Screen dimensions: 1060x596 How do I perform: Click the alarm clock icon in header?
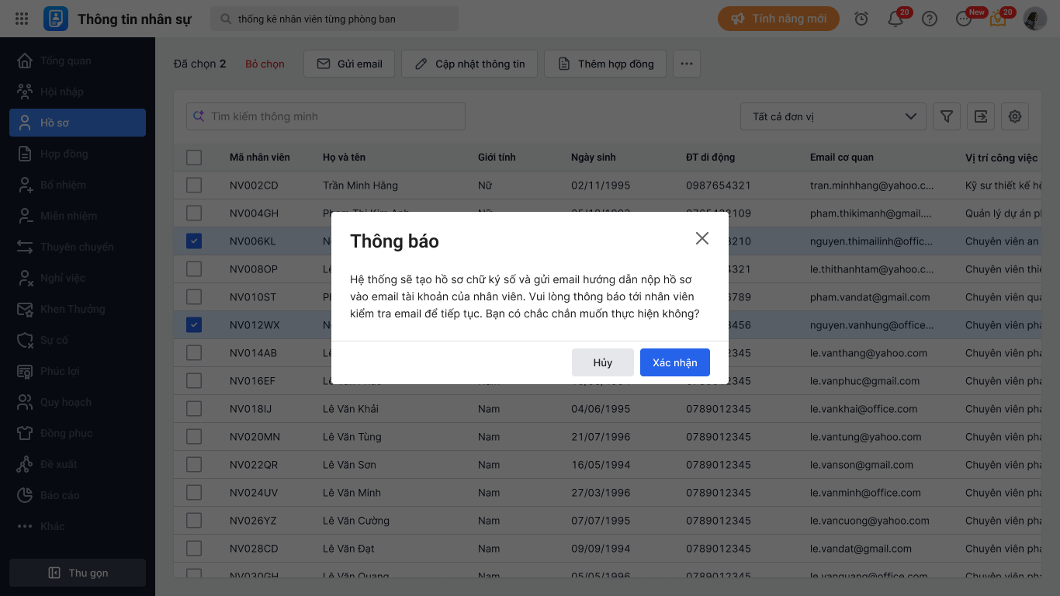861,19
